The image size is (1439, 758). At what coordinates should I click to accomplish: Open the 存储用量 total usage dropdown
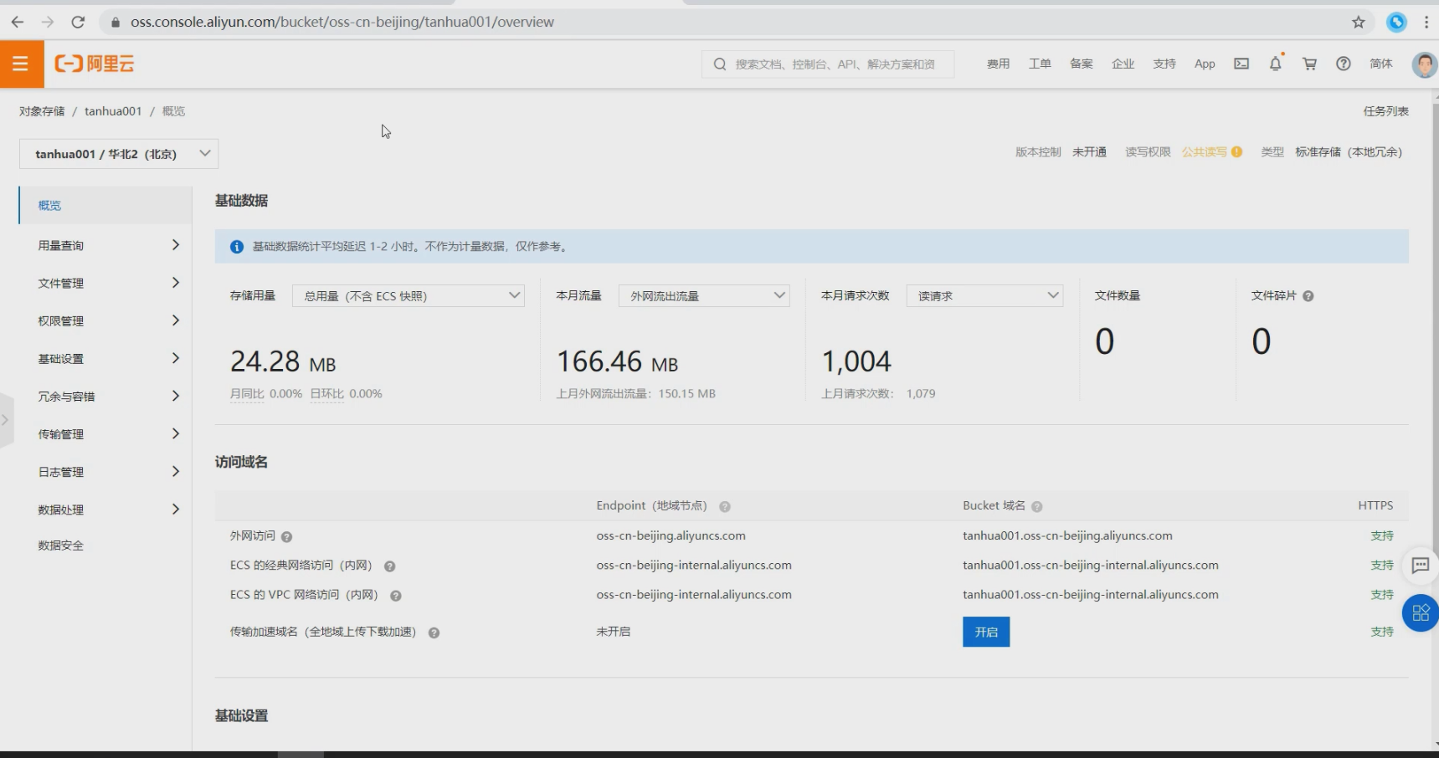coord(408,296)
